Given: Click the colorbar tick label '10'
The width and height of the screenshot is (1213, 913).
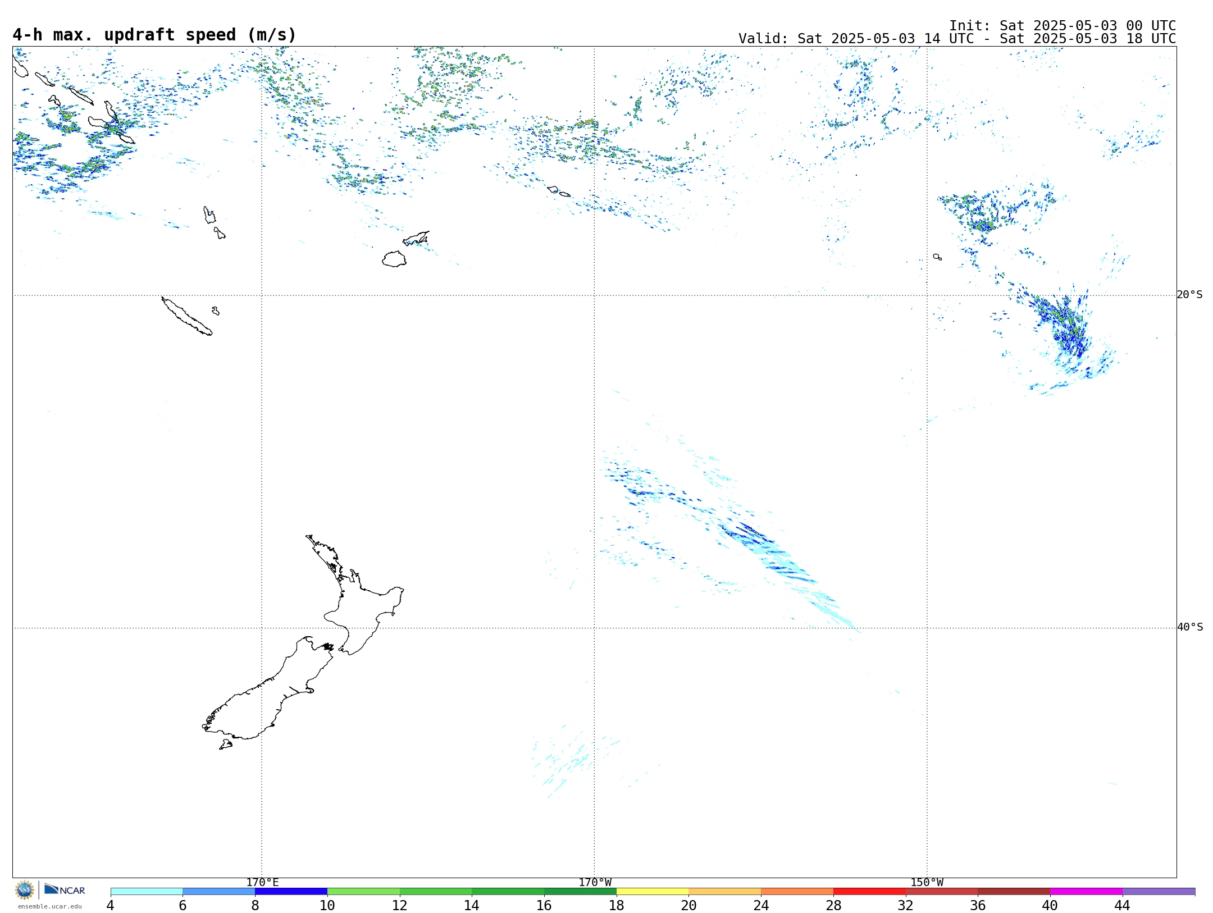Looking at the screenshot, I should pyautogui.click(x=327, y=905).
